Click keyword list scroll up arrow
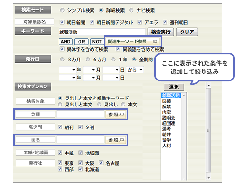The image size is (237, 186). coord(184,95)
